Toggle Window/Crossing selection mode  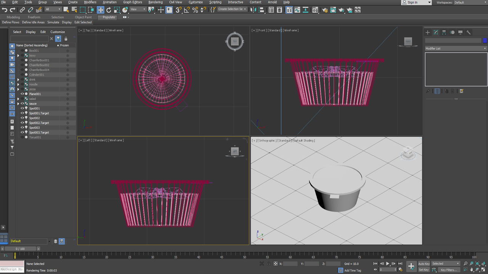[x=91, y=10]
